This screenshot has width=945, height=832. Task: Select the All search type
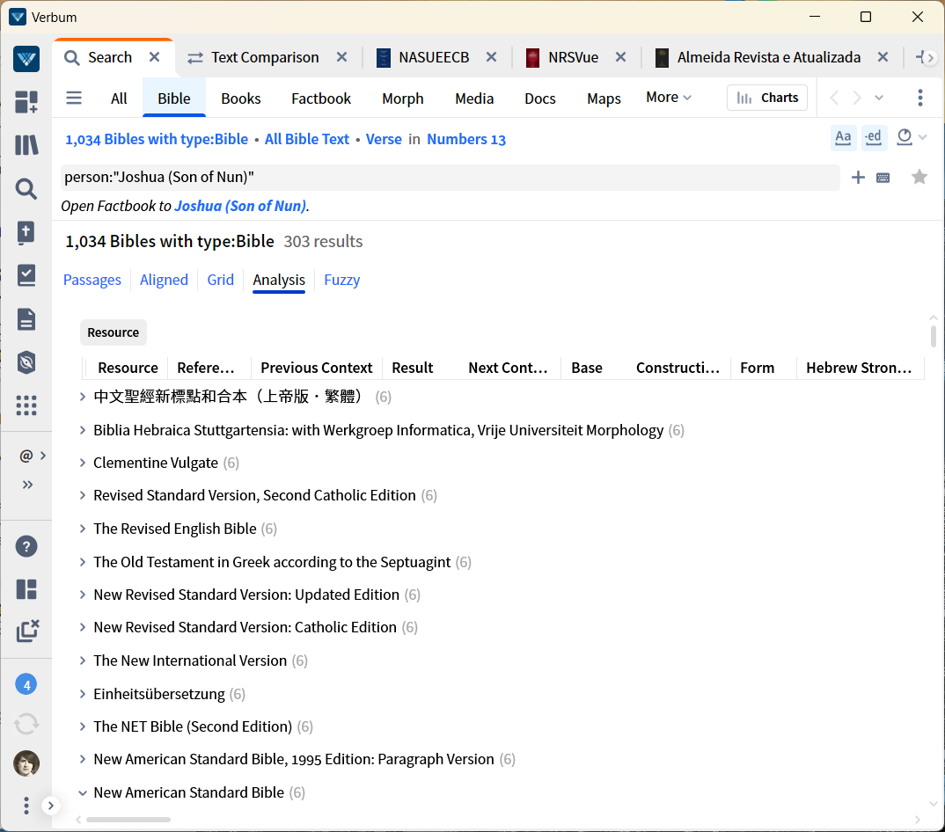(x=119, y=99)
